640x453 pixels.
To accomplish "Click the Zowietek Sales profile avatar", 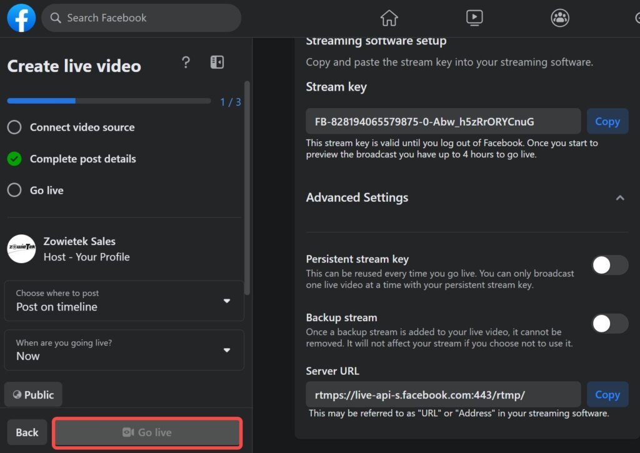I will [x=21, y=249].
